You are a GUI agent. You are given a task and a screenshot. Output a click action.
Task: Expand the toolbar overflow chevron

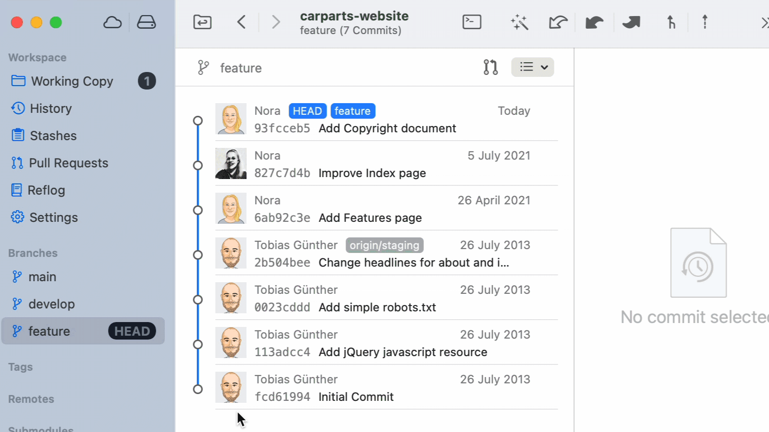(764, 22)
